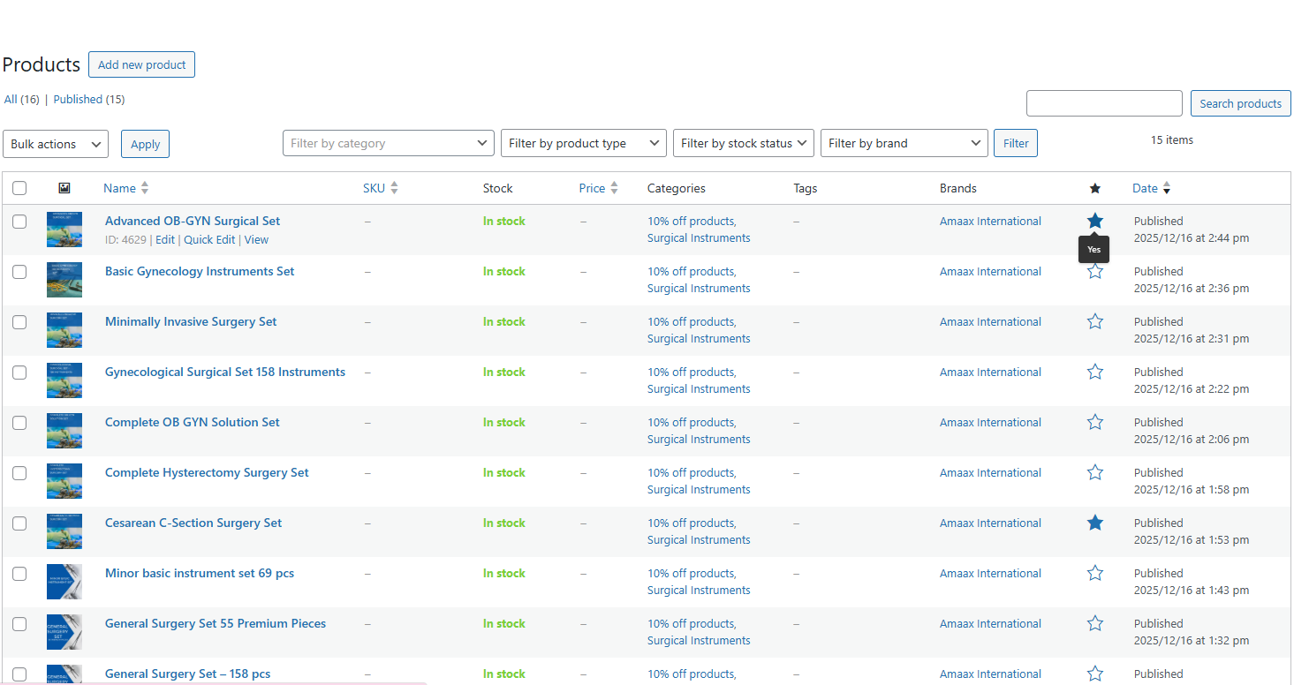Open Quick Edit for Advanced OB-GYN Surgical Set
This screenshot has height=685, width=1294.
209,240
